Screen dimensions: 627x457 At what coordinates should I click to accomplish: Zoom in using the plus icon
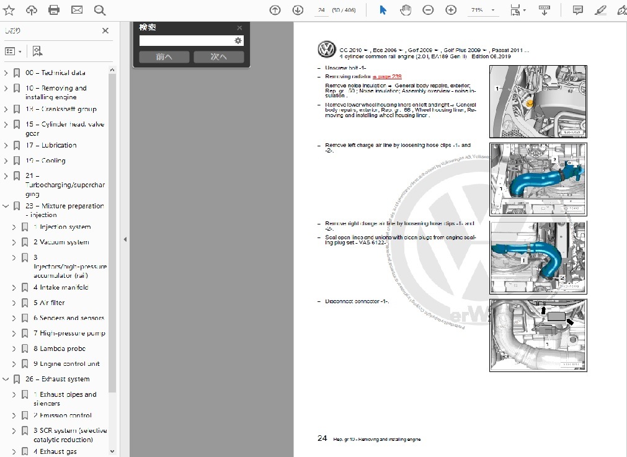[451, 10]
